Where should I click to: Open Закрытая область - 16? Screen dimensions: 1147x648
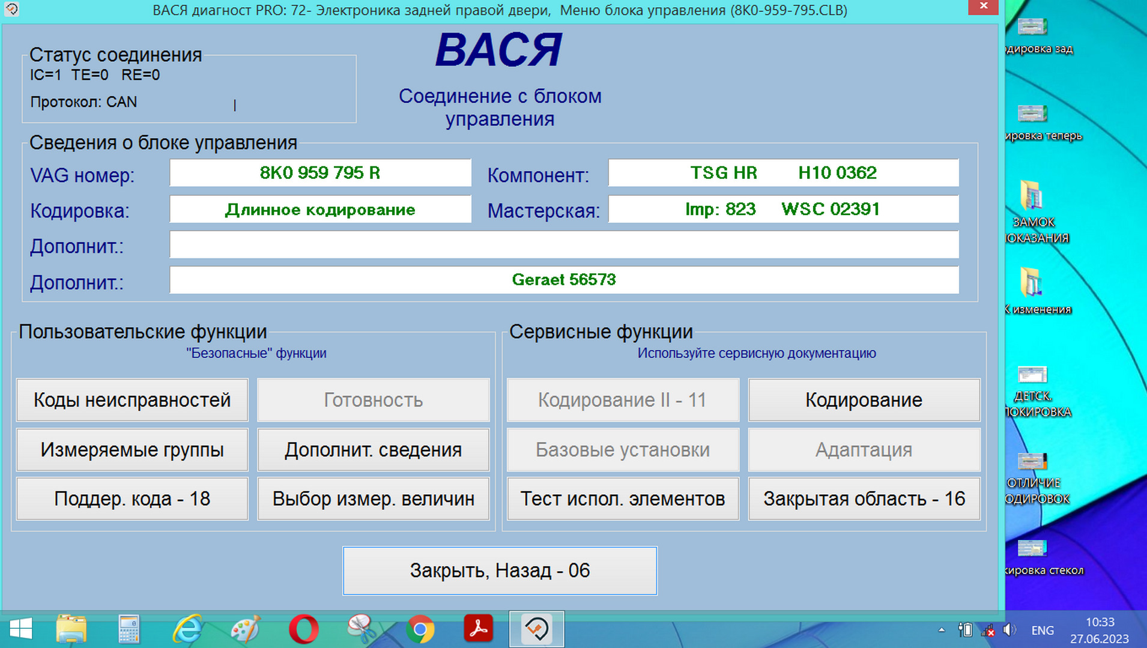864,499
